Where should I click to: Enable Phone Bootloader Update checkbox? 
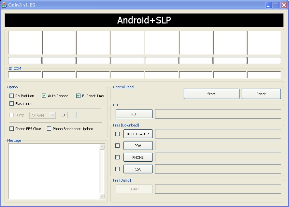[x=49, y=129]
